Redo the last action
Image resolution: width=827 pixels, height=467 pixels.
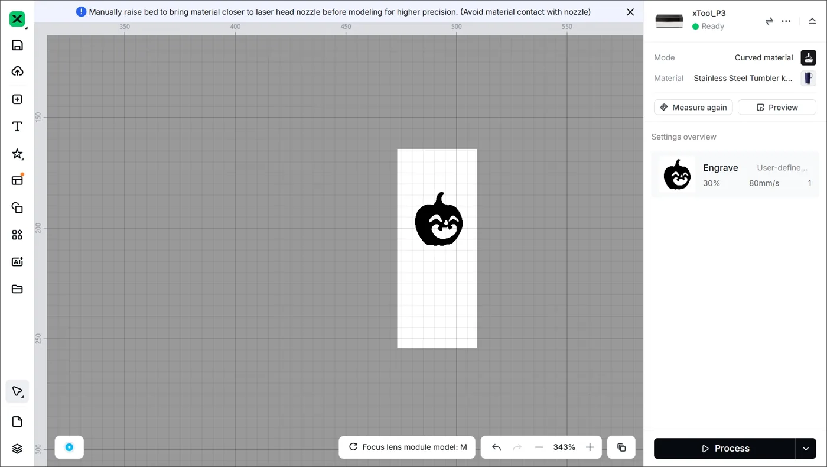click(517, 447)
